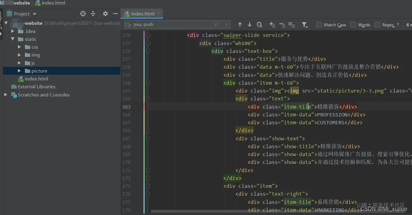Viewport: 412px width, 215px height.
Task: Click 'data m-t-60' class on line 158
Action: point(276,67)
